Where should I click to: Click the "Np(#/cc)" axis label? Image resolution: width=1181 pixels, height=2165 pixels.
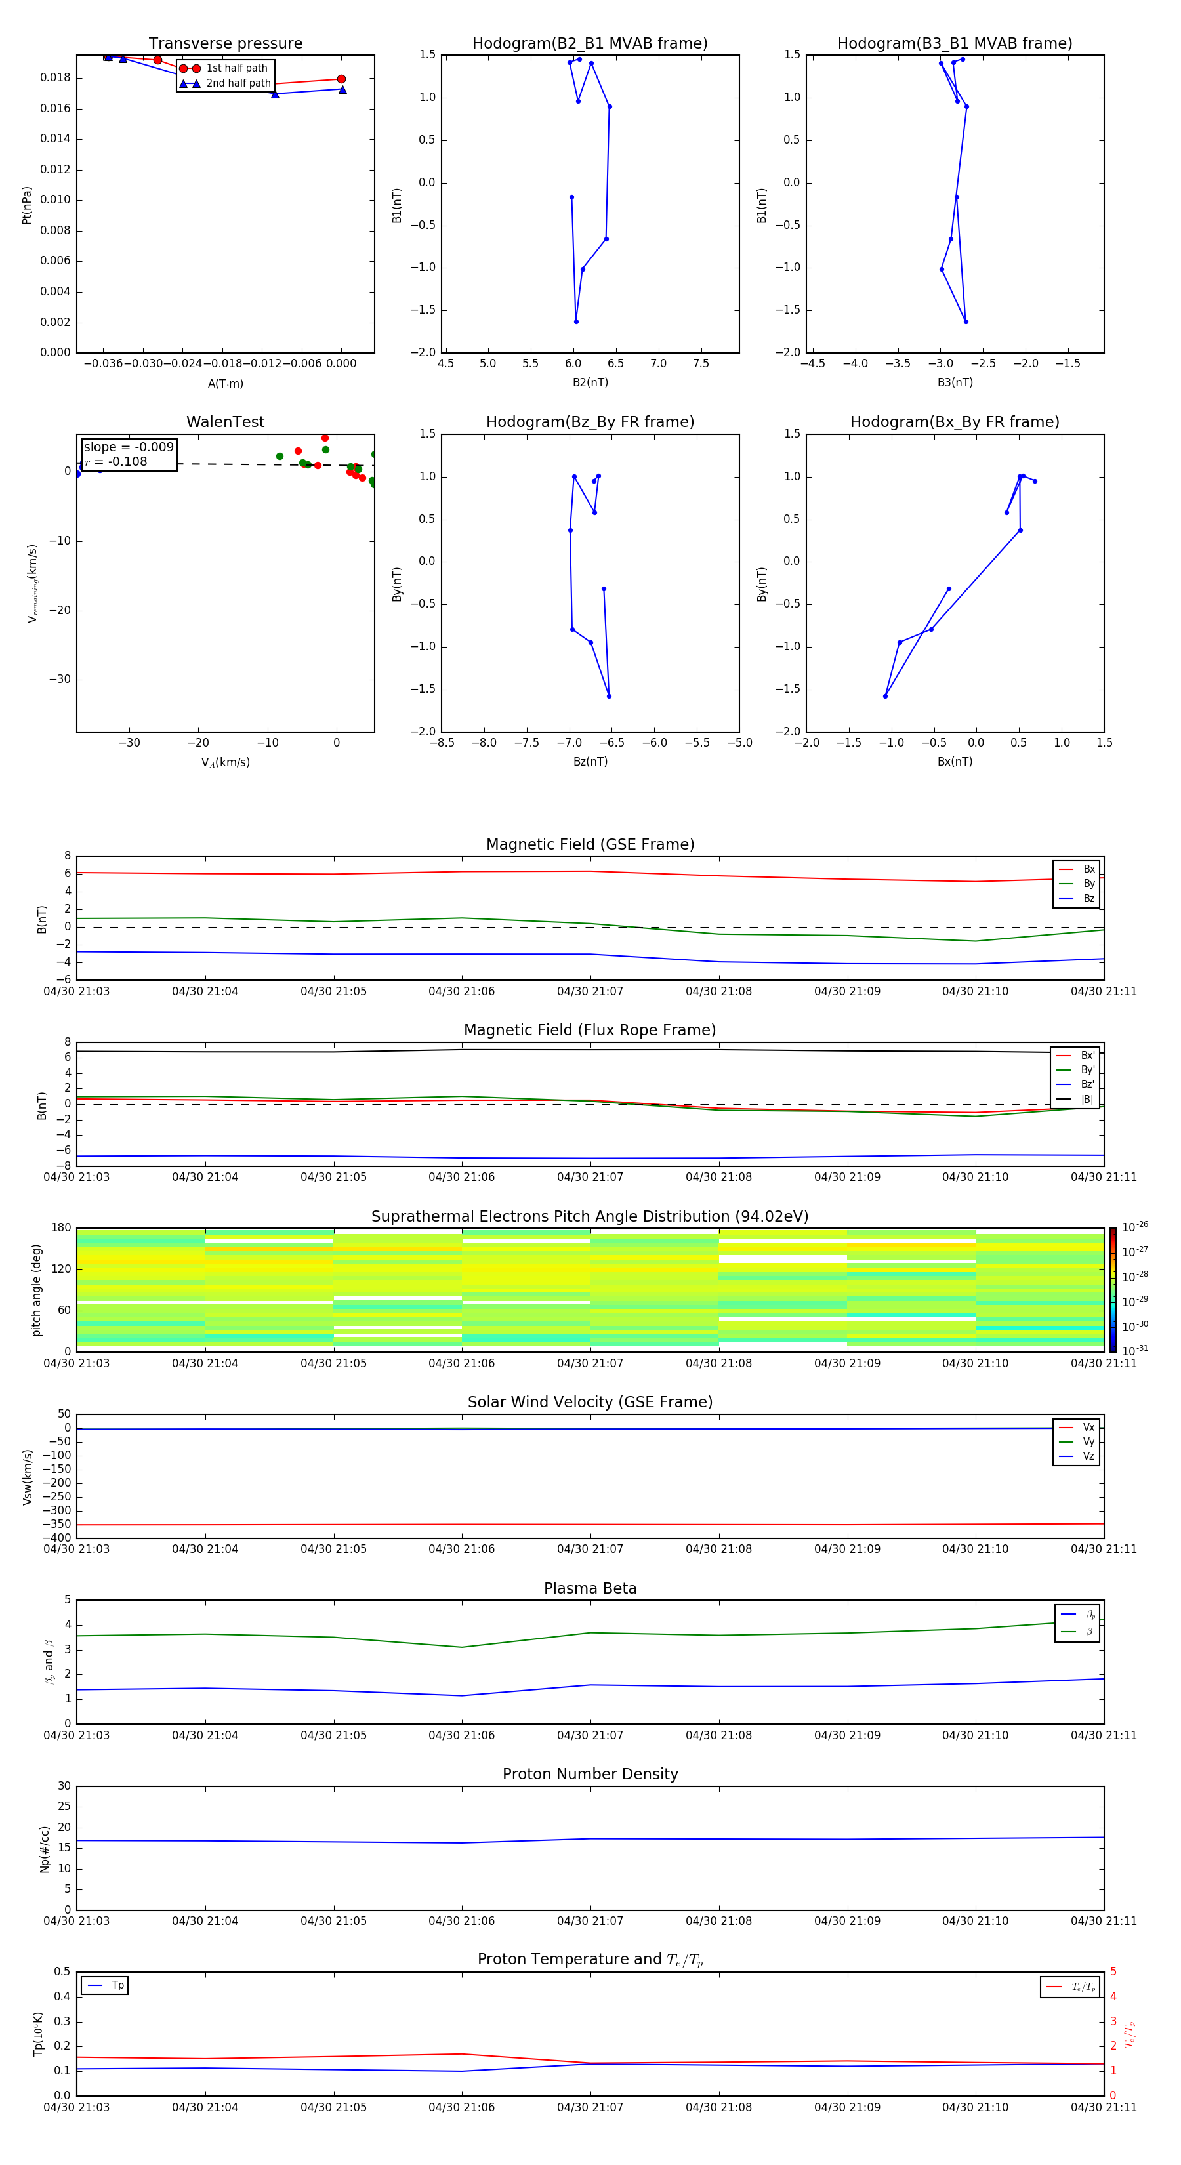[45, 1849]
